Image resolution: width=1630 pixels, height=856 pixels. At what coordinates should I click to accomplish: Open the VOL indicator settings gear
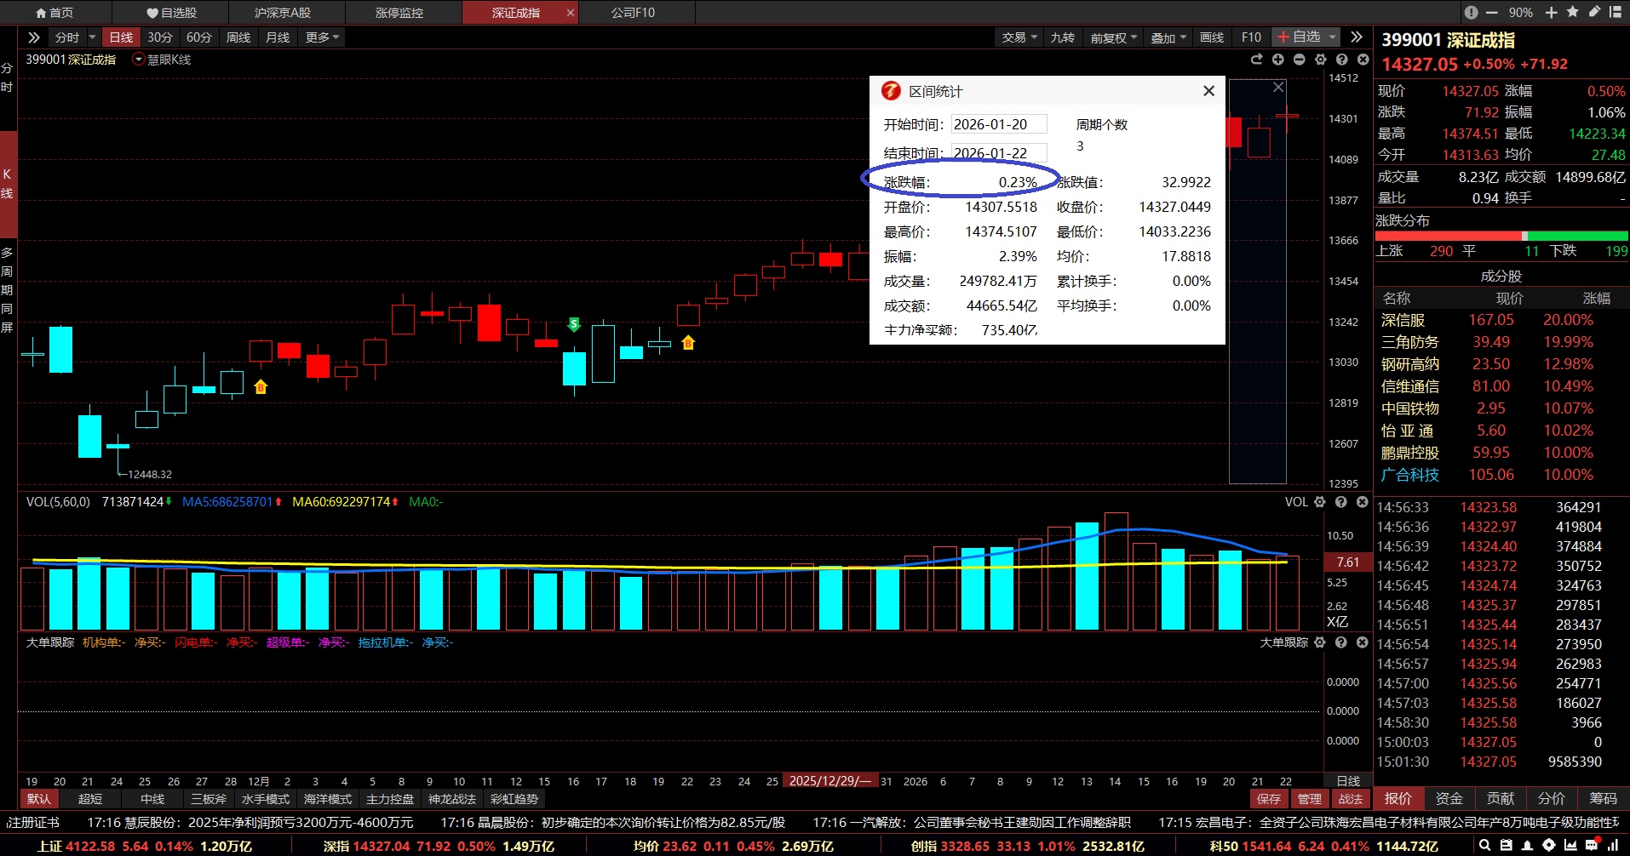point(1320,502)
